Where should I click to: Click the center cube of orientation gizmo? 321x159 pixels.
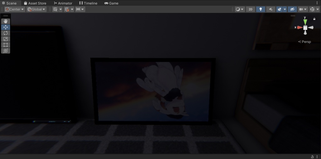coord(305,28)
